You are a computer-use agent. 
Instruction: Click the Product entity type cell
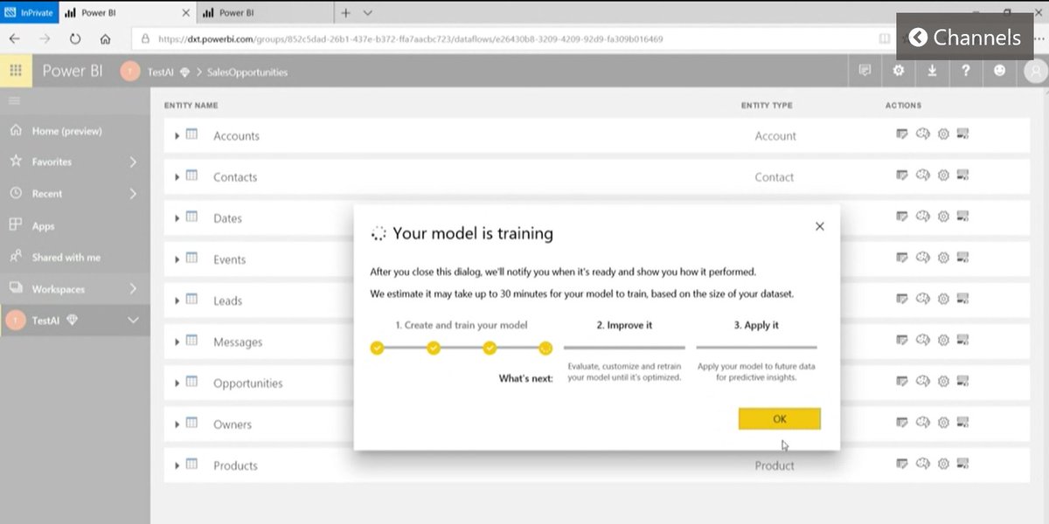775,466
